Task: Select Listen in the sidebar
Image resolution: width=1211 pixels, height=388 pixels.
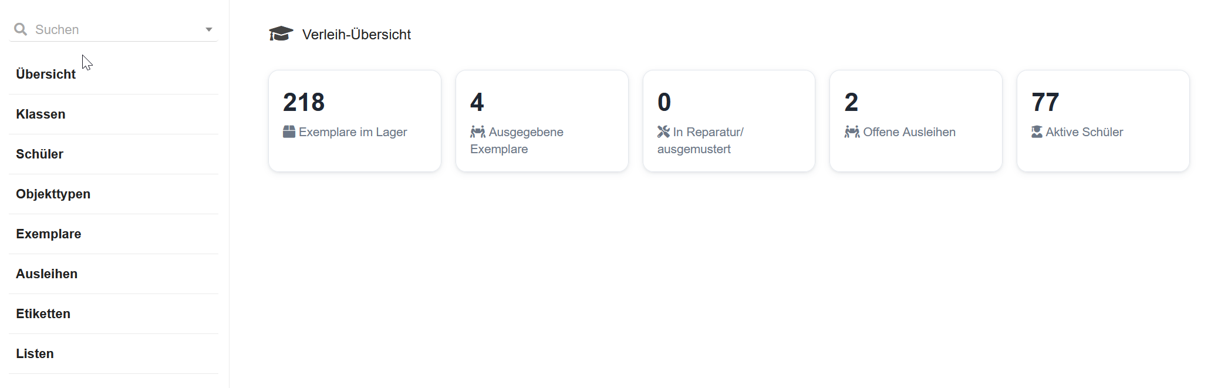Action: 35,353
